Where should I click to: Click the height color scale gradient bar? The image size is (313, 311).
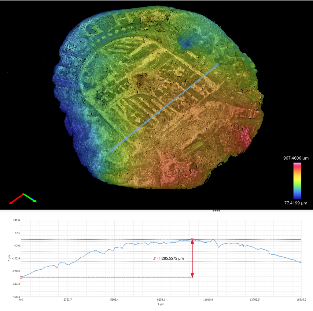pos(297,181)
